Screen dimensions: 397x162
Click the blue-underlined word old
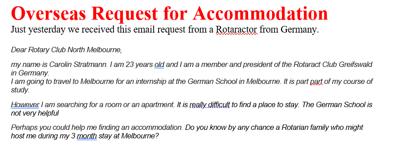(159, 65)
